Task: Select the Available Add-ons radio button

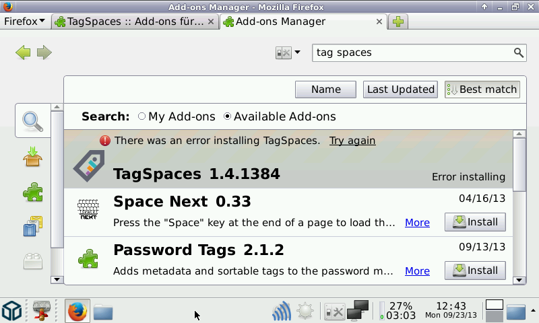Action: (x=227, y=116)
